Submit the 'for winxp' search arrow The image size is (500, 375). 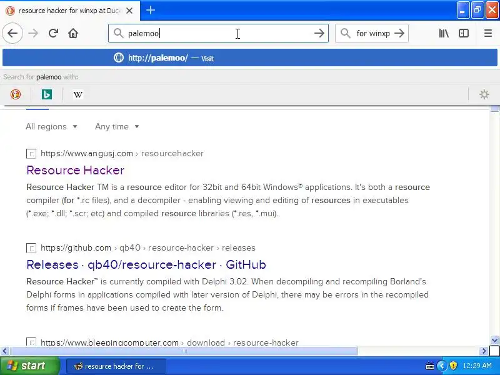point(399,33)
